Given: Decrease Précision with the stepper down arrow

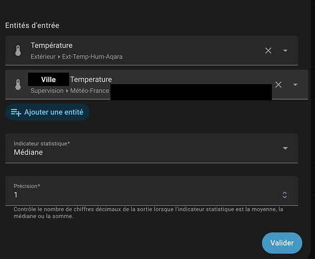Looking at the screenshot, I should click(x=284, y=197).
